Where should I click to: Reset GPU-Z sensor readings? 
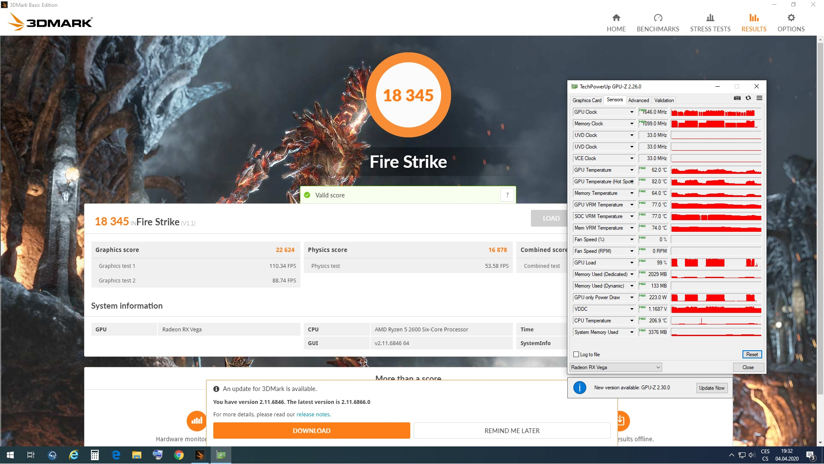pyautogui.click(x=752, y=355)
